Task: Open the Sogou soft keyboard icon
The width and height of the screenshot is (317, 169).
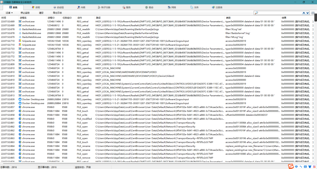Action: [x=305, y=167]
